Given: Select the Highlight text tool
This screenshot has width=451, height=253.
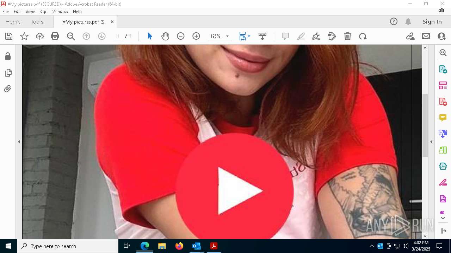Looking at the screenshot, I should tap(301, 36).
